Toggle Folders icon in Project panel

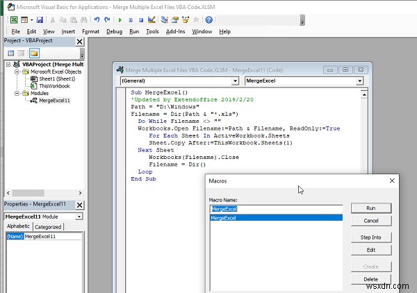[33, 53]
